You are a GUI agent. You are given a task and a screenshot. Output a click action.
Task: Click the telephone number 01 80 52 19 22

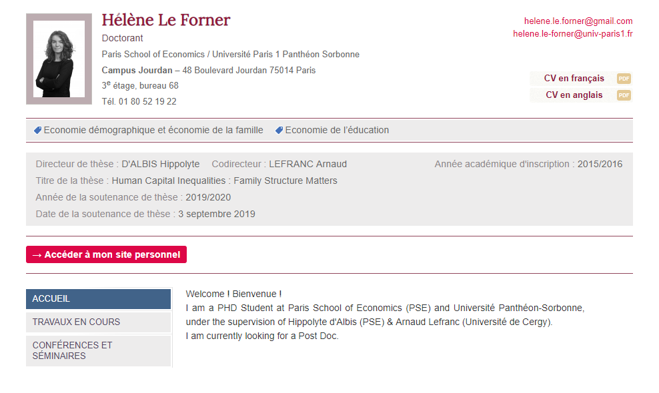pyautogui.click(x=147, y=102)
